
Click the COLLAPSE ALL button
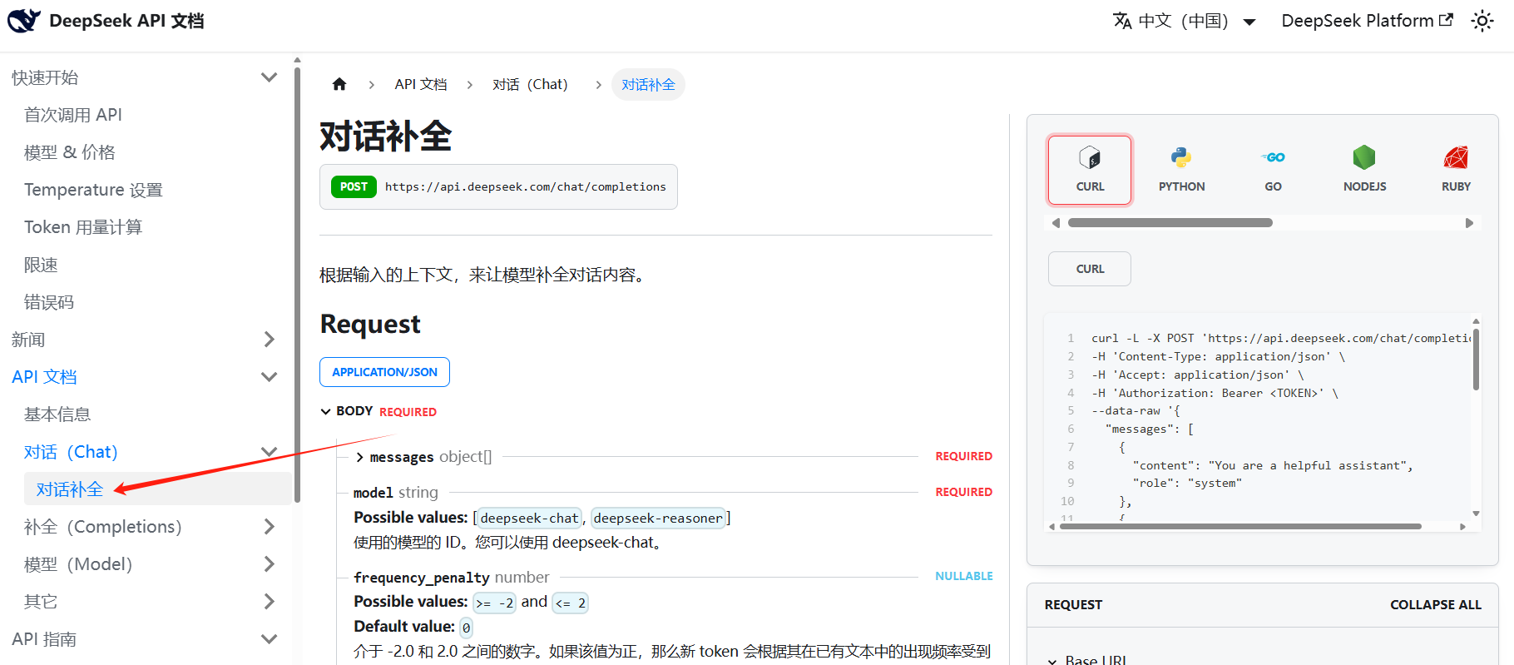tap(1436, 605)
